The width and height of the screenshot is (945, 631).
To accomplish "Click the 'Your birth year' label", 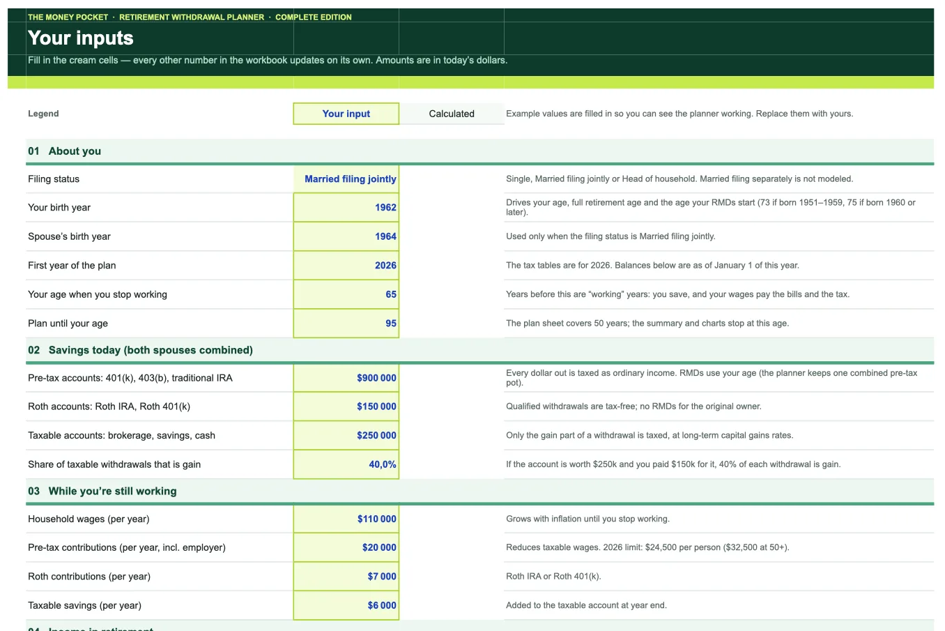I will pos(59,208).
